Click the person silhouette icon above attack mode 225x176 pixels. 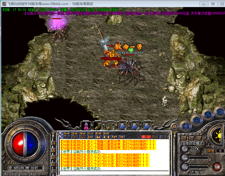[x=191, y=138]
